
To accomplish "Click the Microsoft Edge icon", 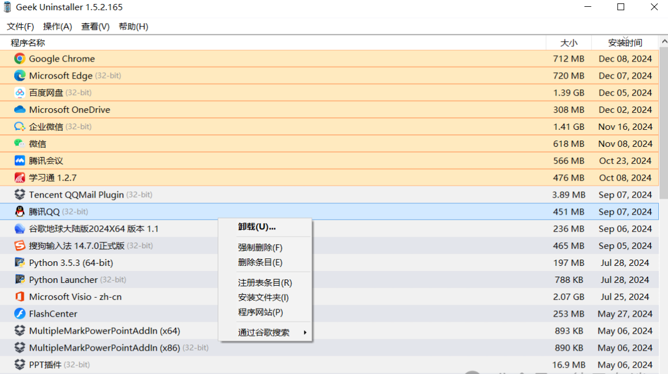I will click(19, 75).
